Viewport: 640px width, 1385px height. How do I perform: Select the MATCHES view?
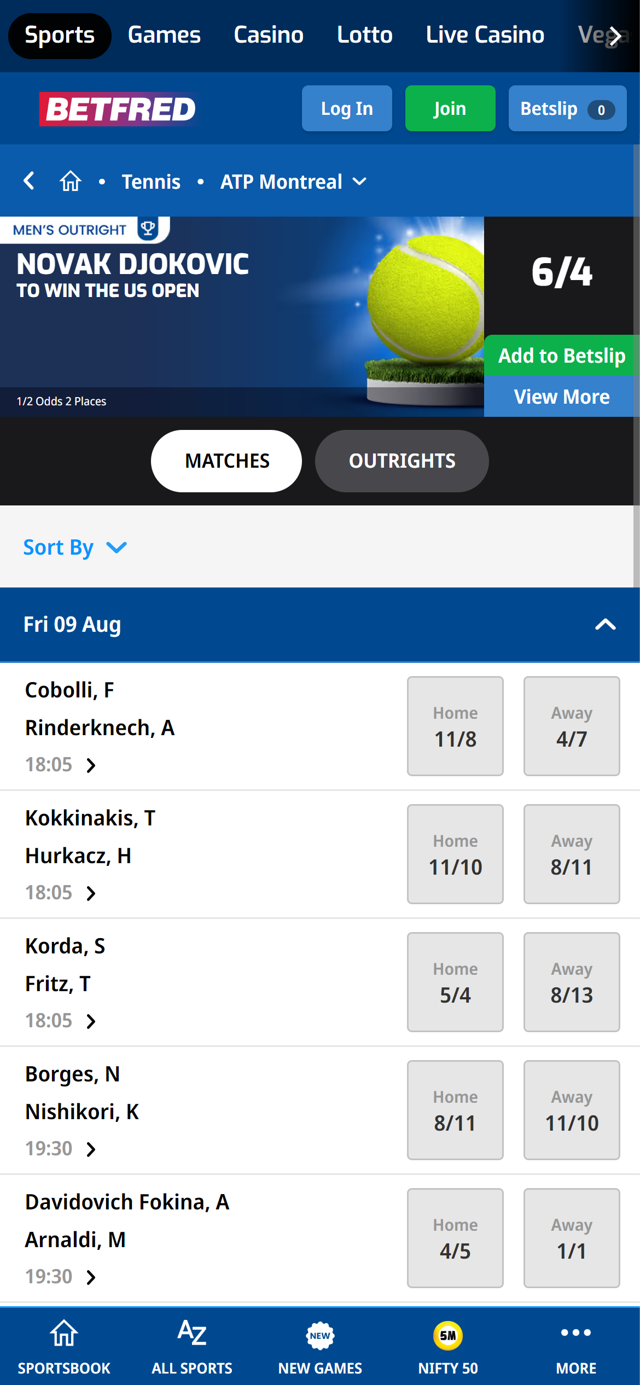tap(226, 461)
